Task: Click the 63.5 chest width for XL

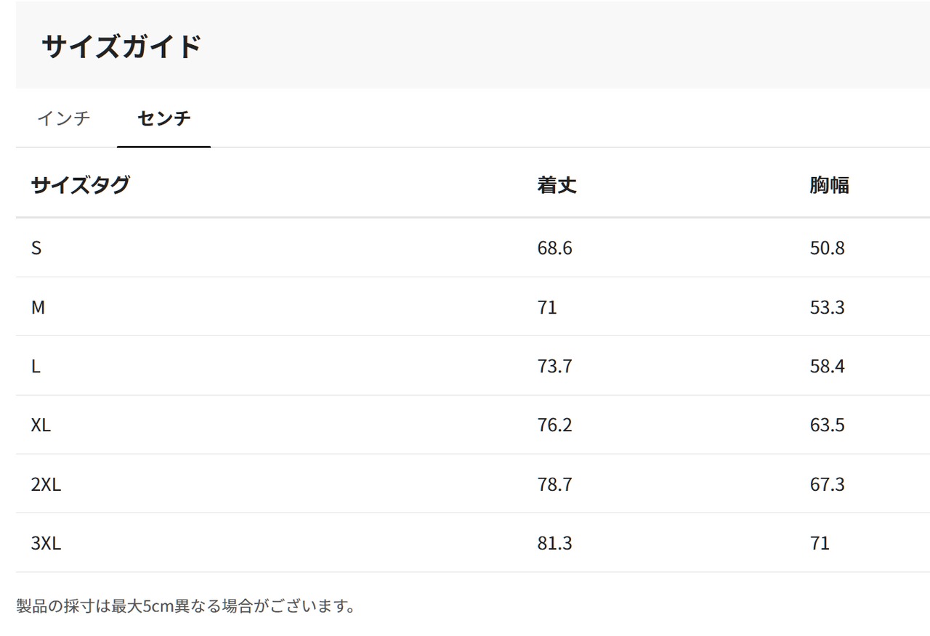Action: pyautogui.click(x=827, y=425)
